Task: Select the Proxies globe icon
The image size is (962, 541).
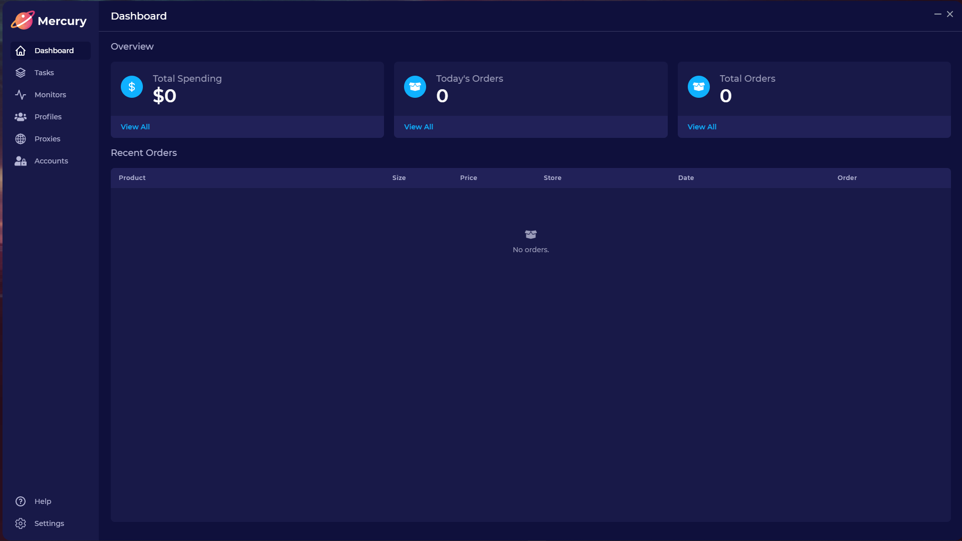Action: 21,139
